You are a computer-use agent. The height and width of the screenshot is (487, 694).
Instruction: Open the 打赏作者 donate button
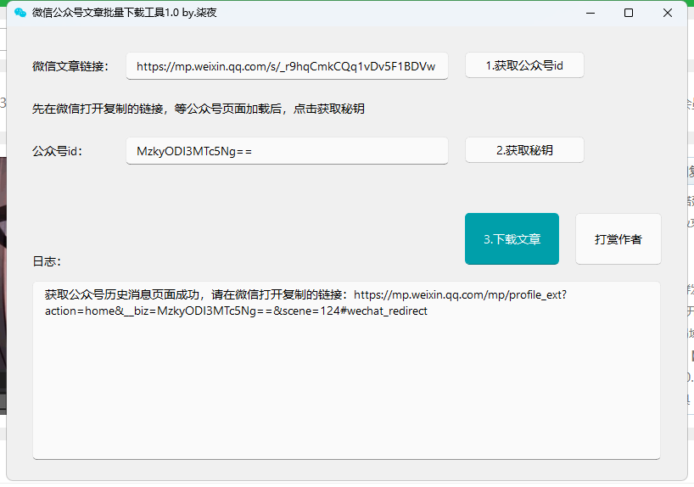click(x=618, y=239)
